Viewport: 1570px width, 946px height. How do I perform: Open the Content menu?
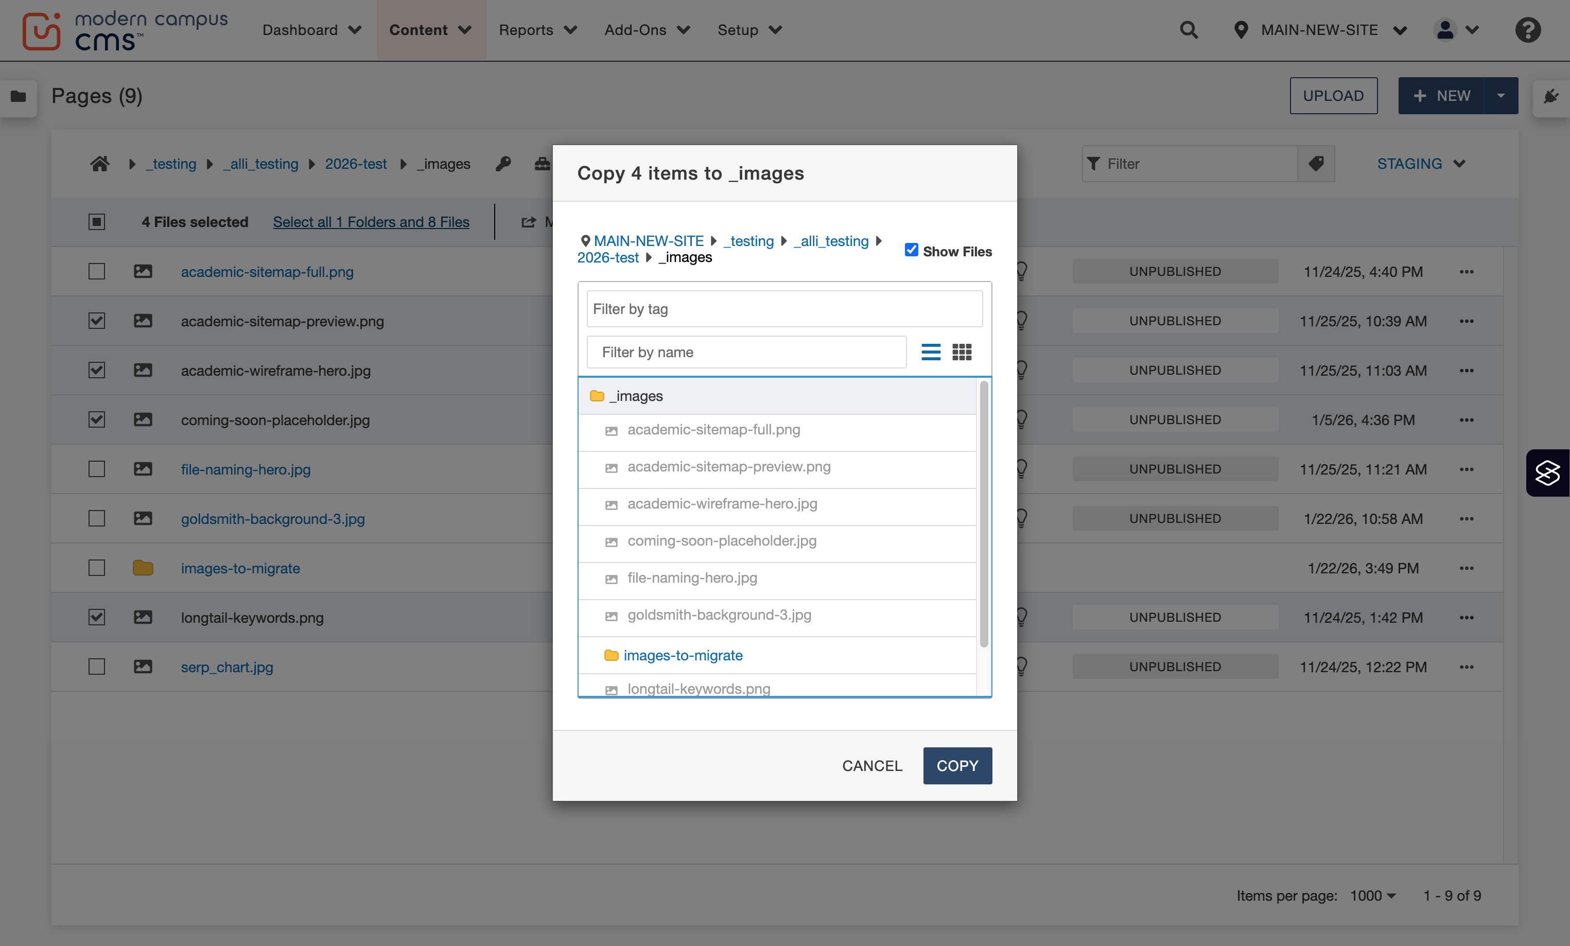tap(431, 30)
